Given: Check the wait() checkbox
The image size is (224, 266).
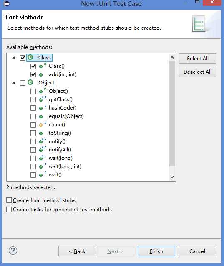Looking at the screenshot, I should [x=33, y=175].
